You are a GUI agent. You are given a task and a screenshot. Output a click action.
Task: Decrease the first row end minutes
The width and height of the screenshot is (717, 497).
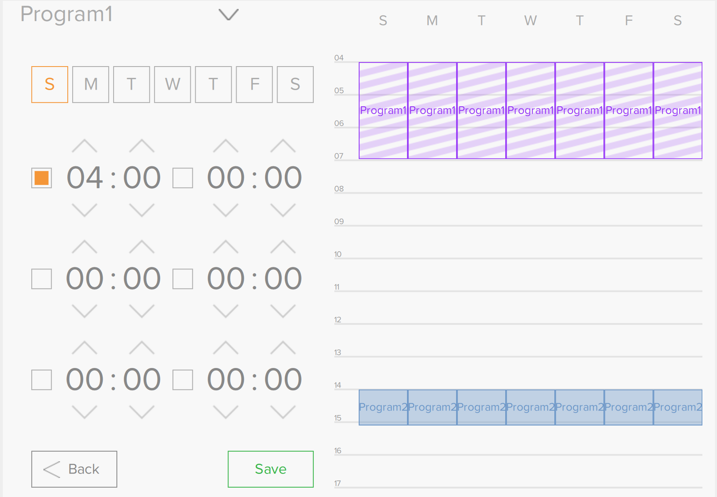283,210
